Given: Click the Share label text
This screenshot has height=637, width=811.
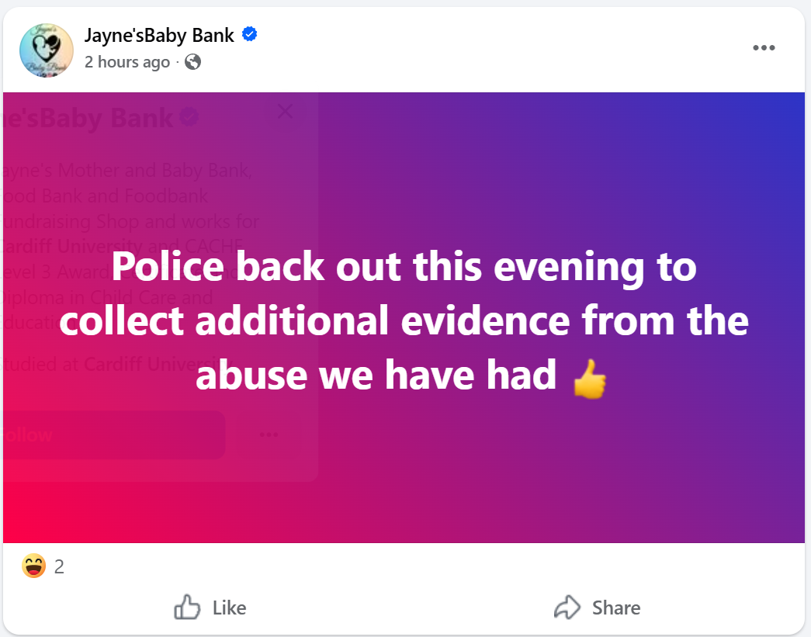Looking at the screenshot, I should [616, 608].
